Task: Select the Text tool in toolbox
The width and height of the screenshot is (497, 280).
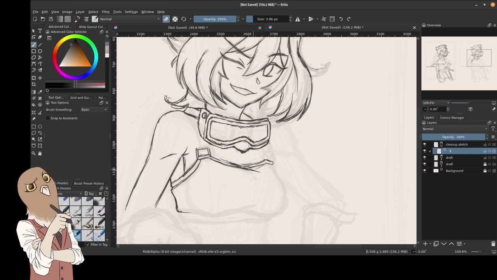Action: tap(40, 31)
